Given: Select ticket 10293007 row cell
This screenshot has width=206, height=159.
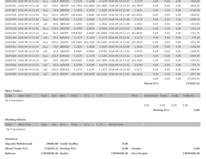Looking at the screenshot, I should [x=10, y=10].
